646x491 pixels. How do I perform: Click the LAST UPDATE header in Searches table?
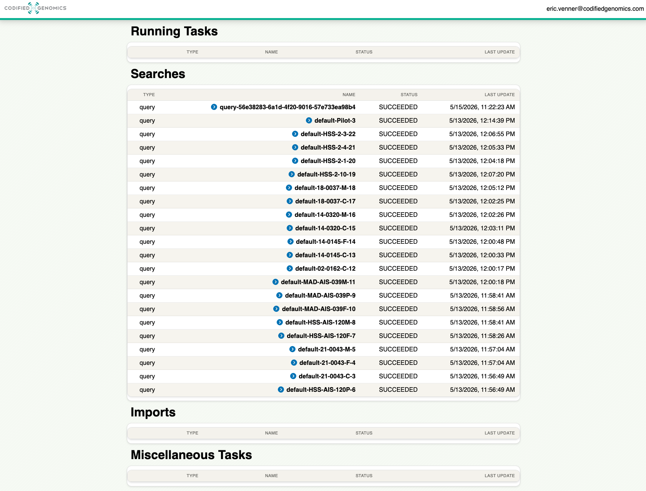500,95
